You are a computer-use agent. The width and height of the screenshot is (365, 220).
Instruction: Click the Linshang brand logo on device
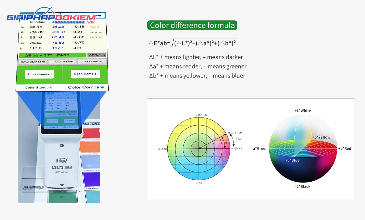pos(62,161)
